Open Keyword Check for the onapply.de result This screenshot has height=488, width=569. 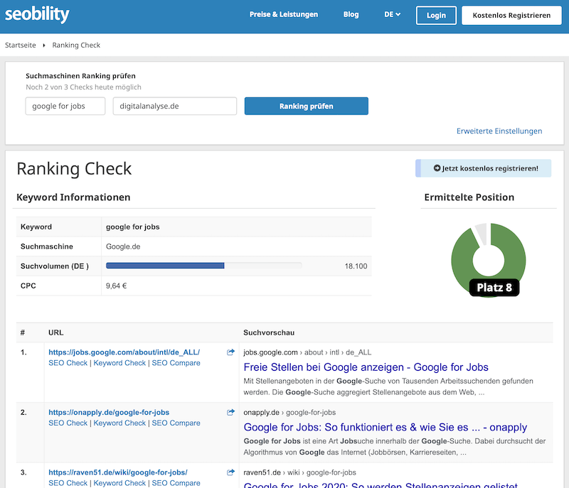point(119,422)
